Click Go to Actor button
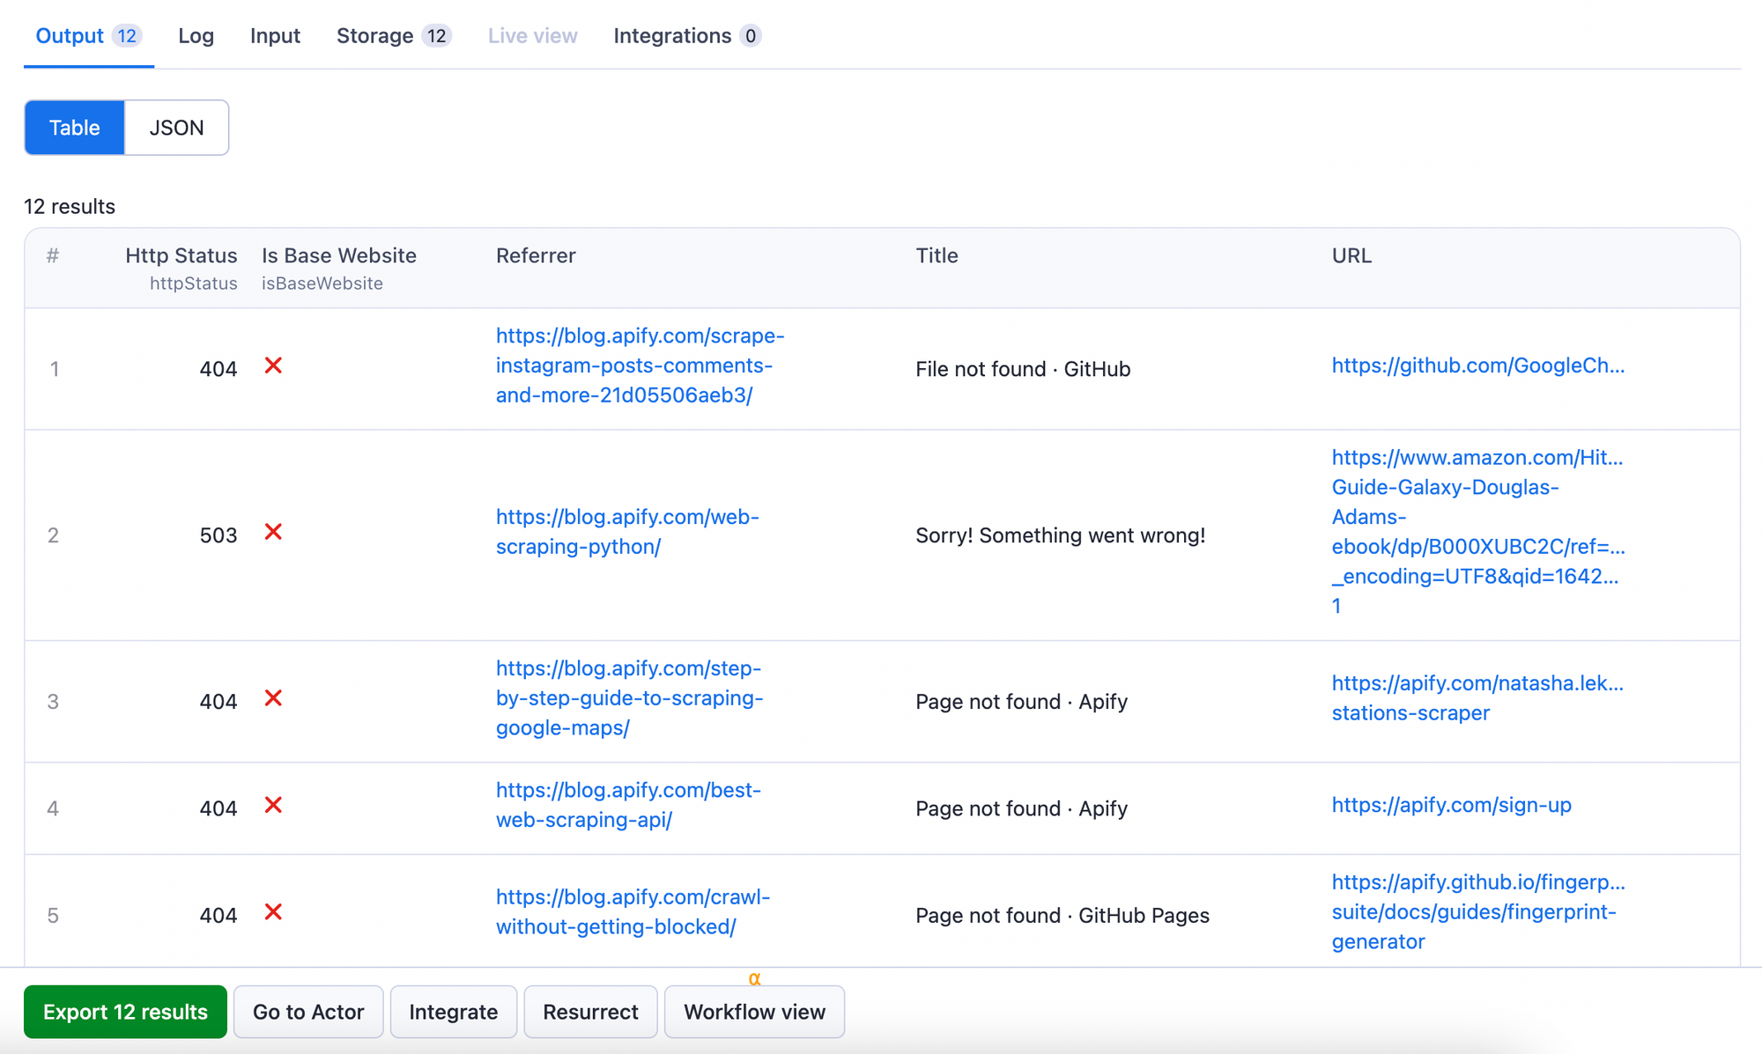 (308, 1012)
